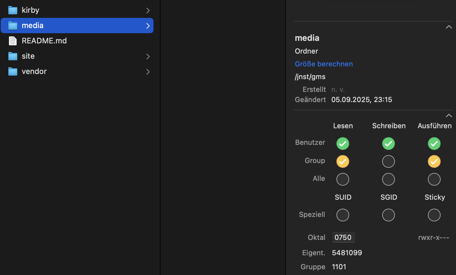Click the README.md document icon
Viewport: 456px width, 275px height.
[13, 41]
